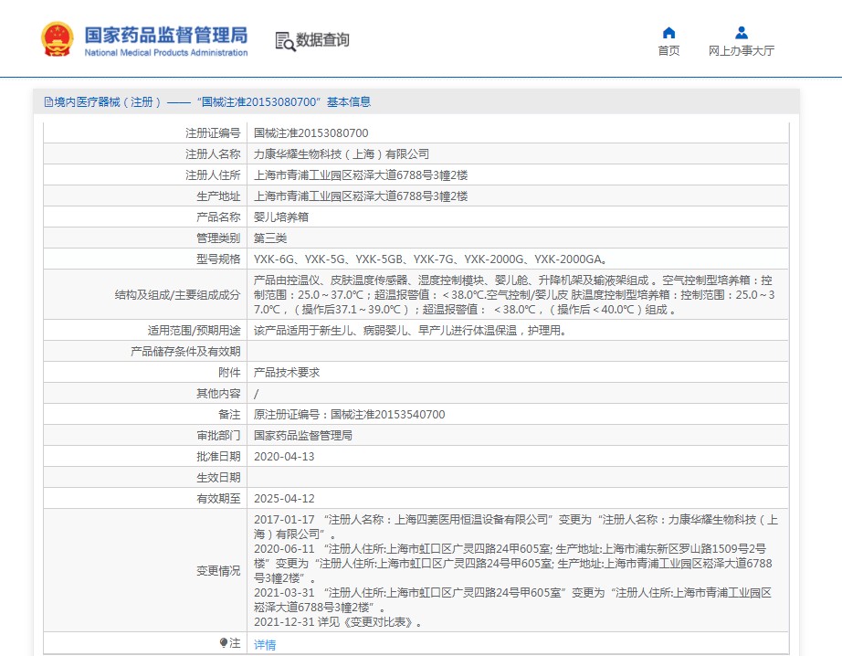Viewport: 842px width, 656px height.
Task: Click the model spec YXK-6G row value
Action: [x=429, y=259]
